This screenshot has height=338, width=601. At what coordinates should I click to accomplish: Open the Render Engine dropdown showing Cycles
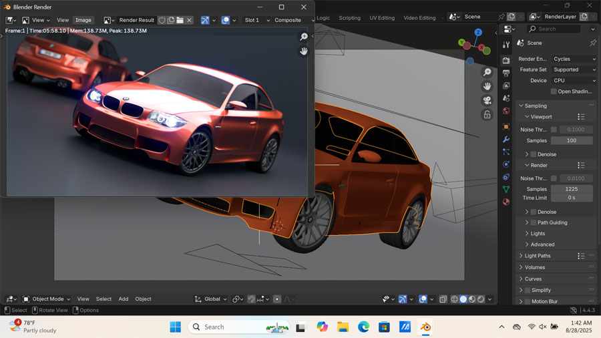[574, 59]
